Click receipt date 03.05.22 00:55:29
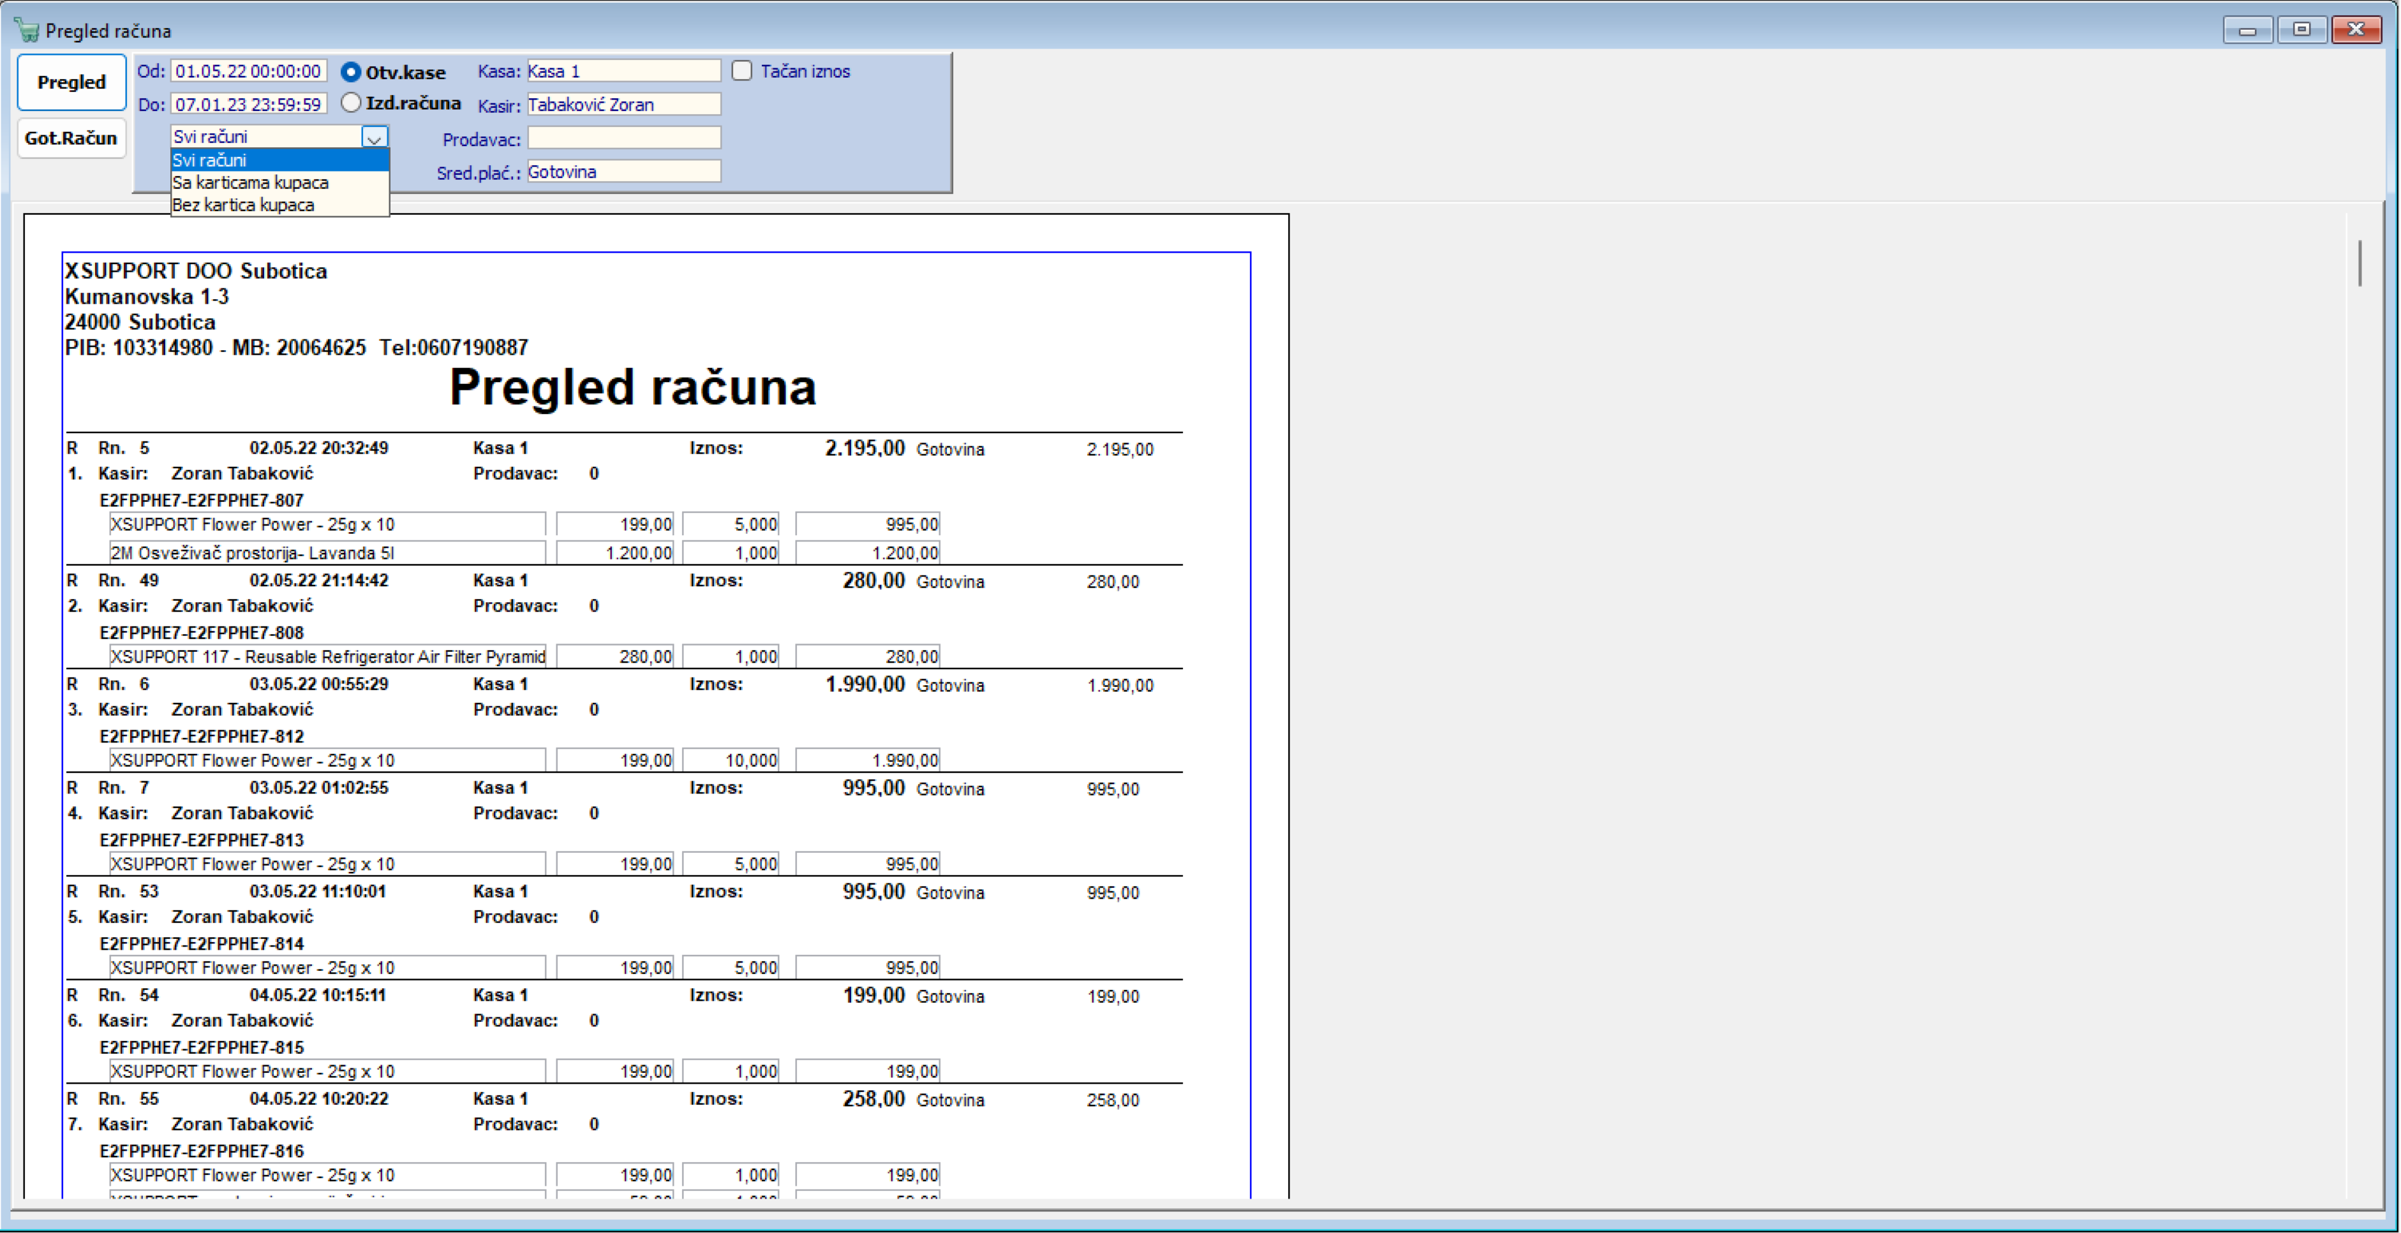This screenshot has height=1233, width=2401. [319, 684]
